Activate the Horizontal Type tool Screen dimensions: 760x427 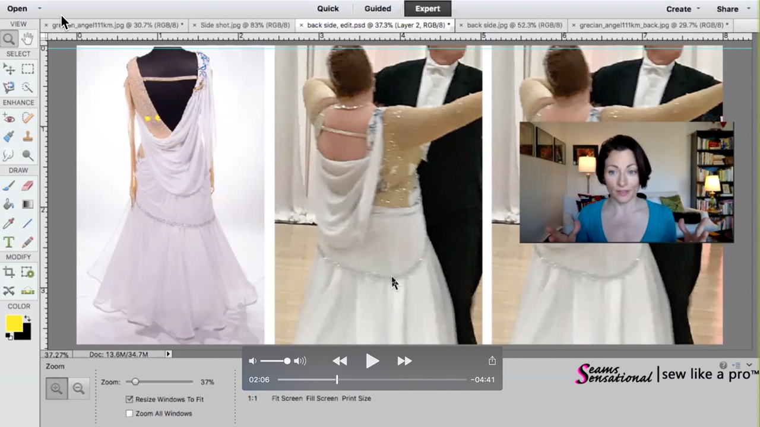pyautogui.click(x=8, y=242)
